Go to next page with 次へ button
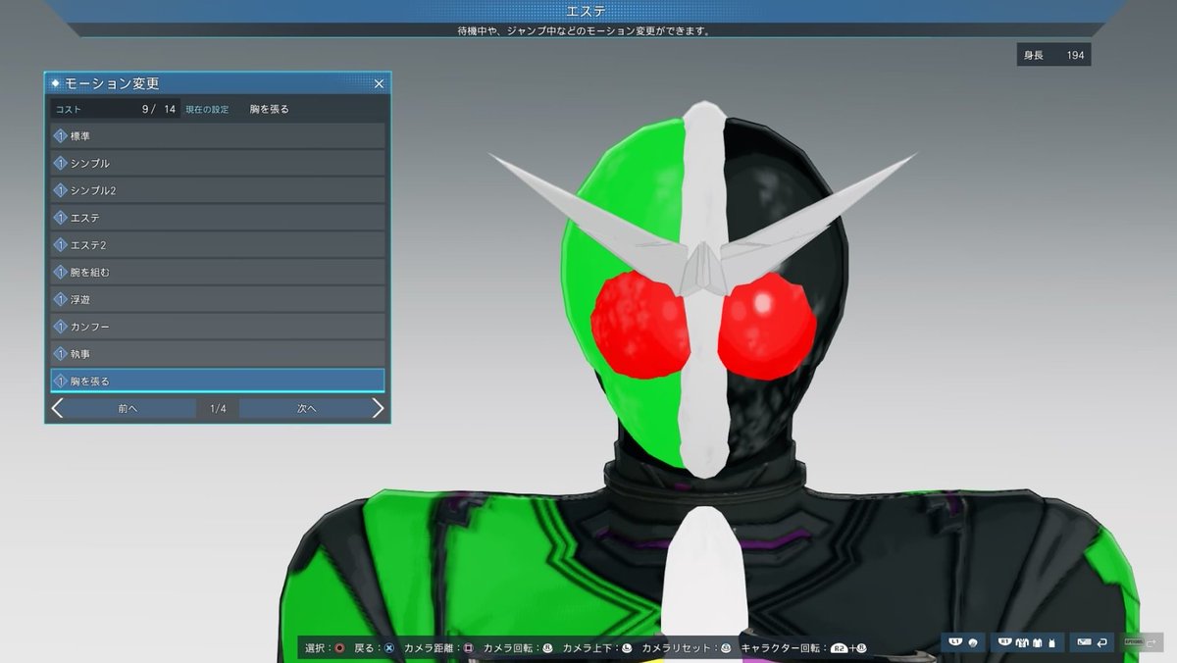This screenshot has width=1177, height=663. point(306,409)
